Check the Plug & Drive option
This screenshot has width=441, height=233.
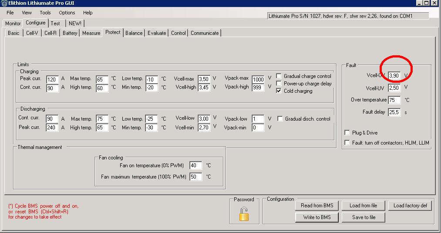[347, 133]
